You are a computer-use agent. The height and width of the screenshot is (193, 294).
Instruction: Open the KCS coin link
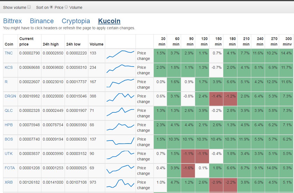9,67
